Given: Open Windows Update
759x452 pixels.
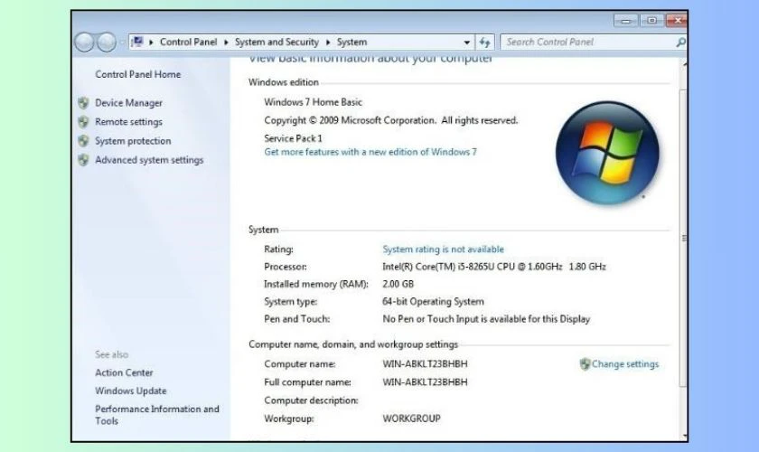Looking at the screenshot, I should tap(131, 391).
